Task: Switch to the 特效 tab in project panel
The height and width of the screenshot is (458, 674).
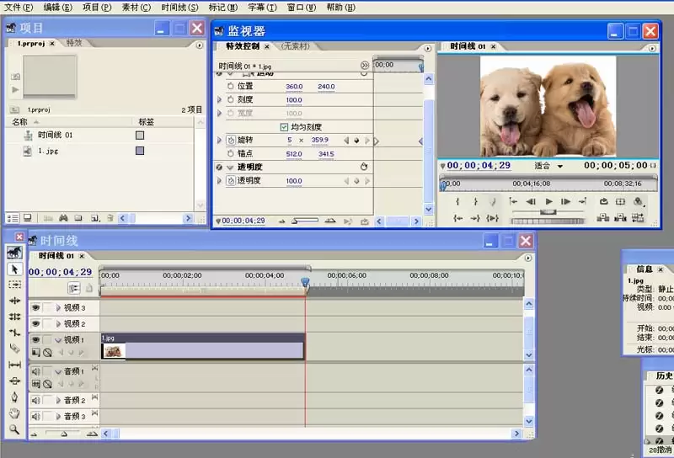Action: pos(74,43)
